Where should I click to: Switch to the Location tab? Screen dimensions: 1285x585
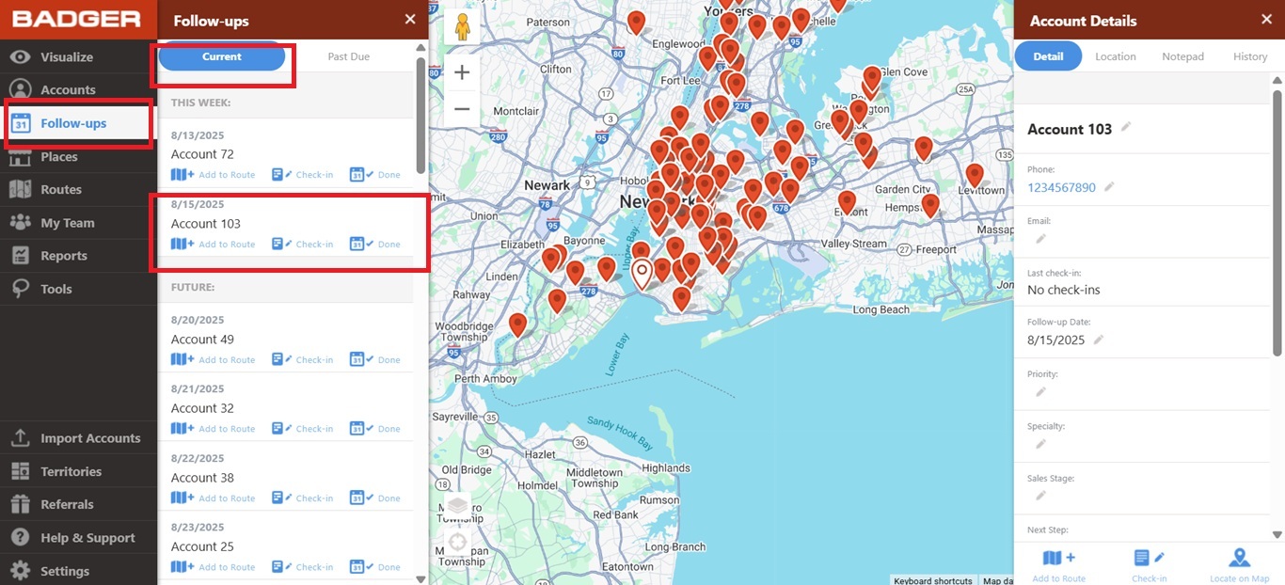coord(1116,56)
